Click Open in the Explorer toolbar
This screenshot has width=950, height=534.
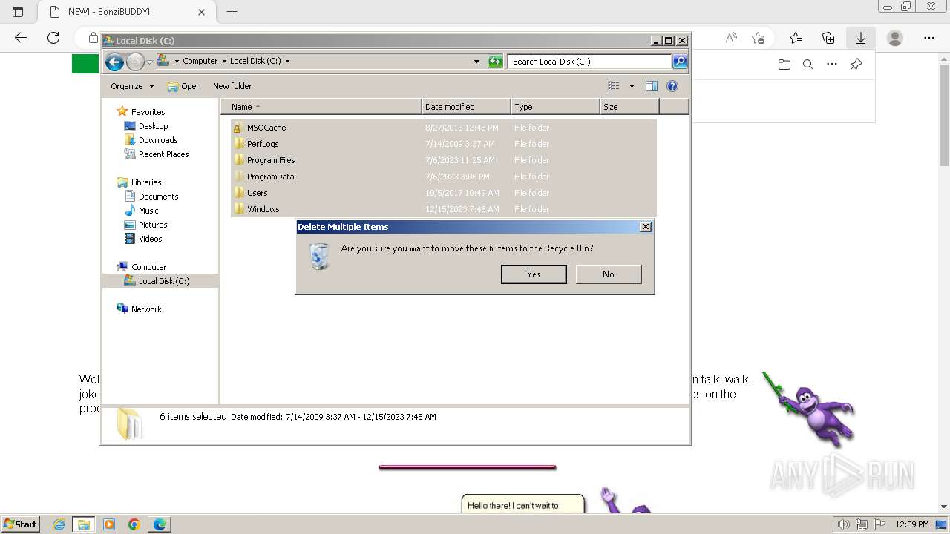[x=184, y=86]
